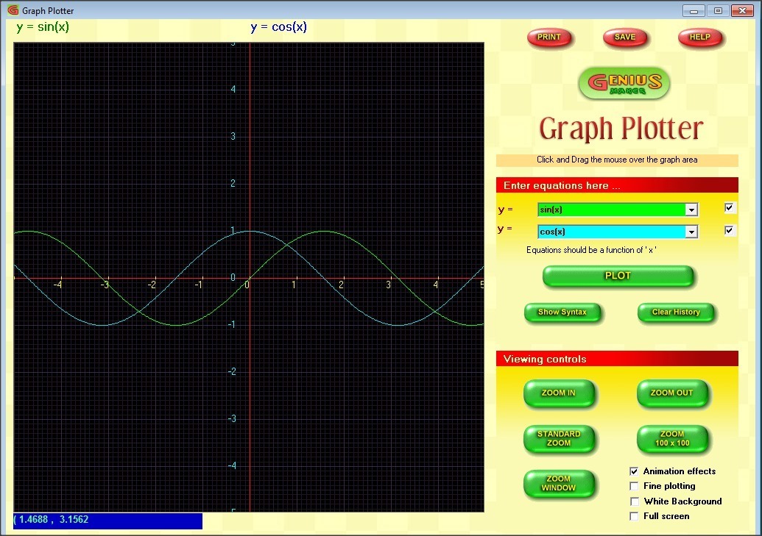This screenshot has height=536, width=762.
Task: Click the ZOOM IN button
Action: coord(559,393)
